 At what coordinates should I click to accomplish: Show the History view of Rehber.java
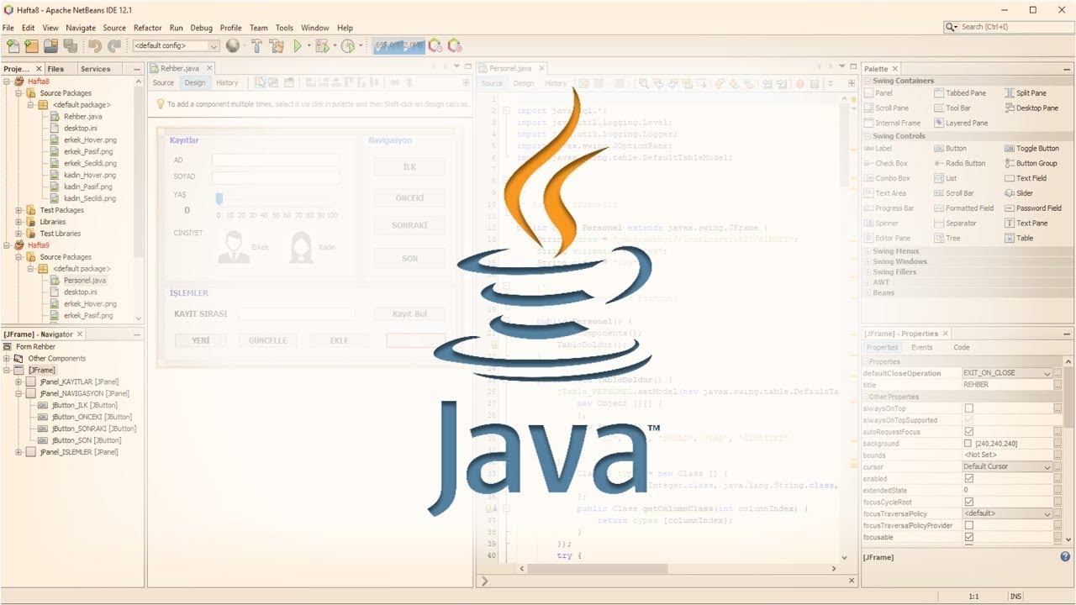point(227,82)
